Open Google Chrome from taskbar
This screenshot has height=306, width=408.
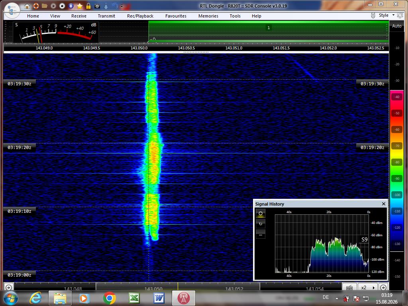pyautogui.click(x=110, y=298)
